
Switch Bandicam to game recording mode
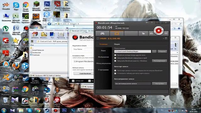(x=102, y=34)
